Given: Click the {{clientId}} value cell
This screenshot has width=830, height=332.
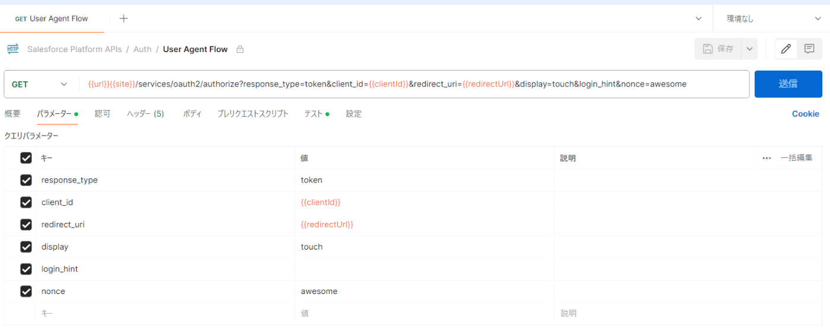Looking at the screenshot, I should click(x=424, y=202).
